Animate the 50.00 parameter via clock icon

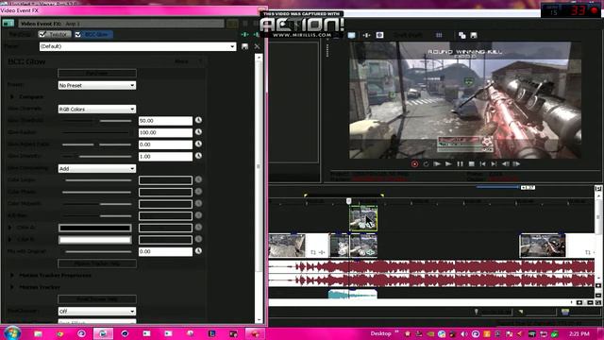pyautogui.click(x=198, y=120)
